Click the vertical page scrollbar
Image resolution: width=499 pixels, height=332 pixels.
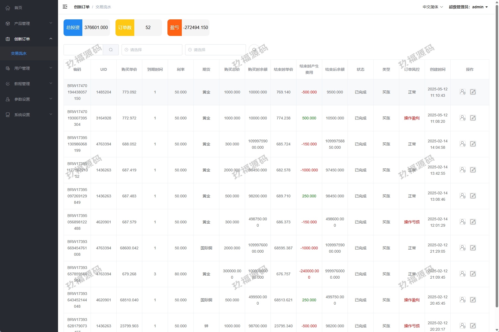pyautogui.click(x=497, y=155)
